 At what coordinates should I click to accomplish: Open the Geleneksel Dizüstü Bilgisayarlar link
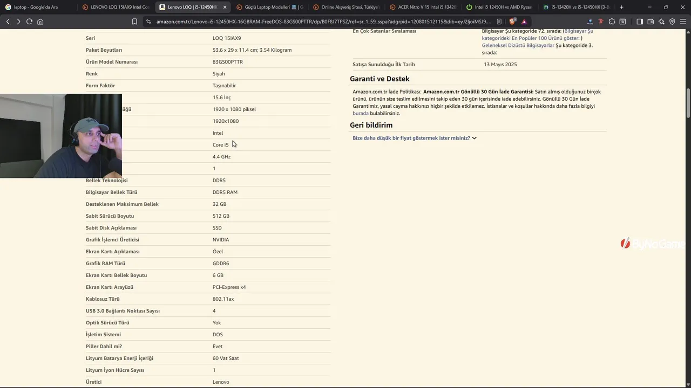tap(518, 45)
